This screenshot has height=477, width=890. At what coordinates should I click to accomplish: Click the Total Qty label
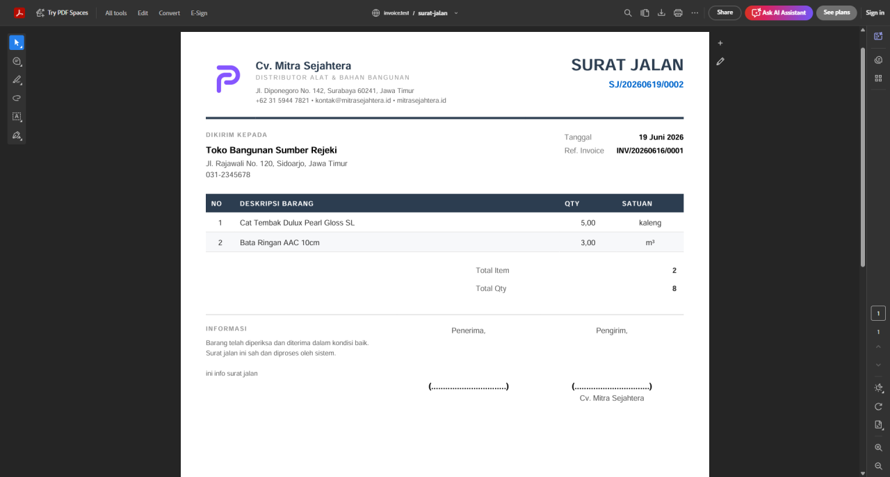click(491, 289)
